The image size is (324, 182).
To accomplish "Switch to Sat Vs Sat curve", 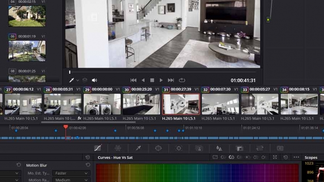I will point(256,157).
